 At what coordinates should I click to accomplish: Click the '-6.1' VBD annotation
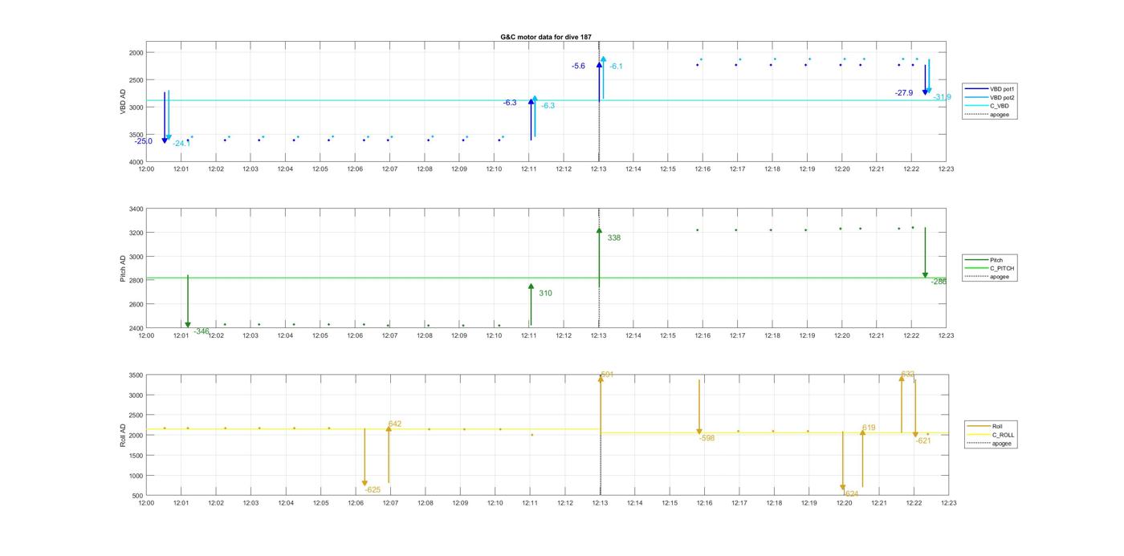[616, 67]
